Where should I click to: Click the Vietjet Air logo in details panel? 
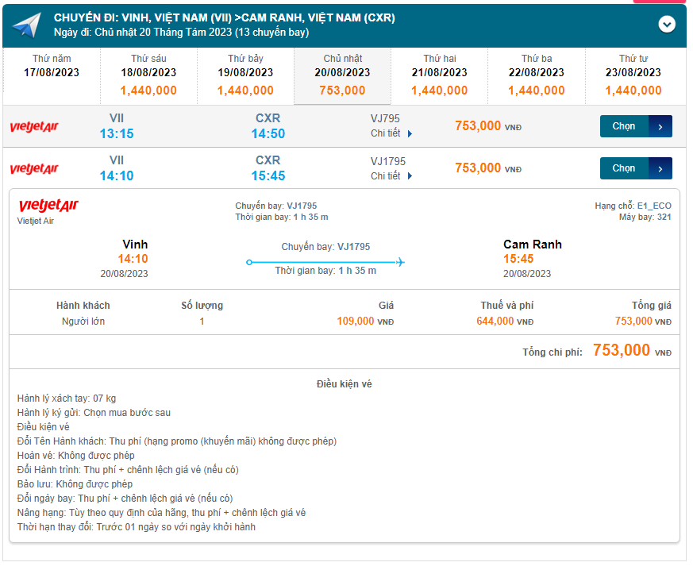coord(48,206)
